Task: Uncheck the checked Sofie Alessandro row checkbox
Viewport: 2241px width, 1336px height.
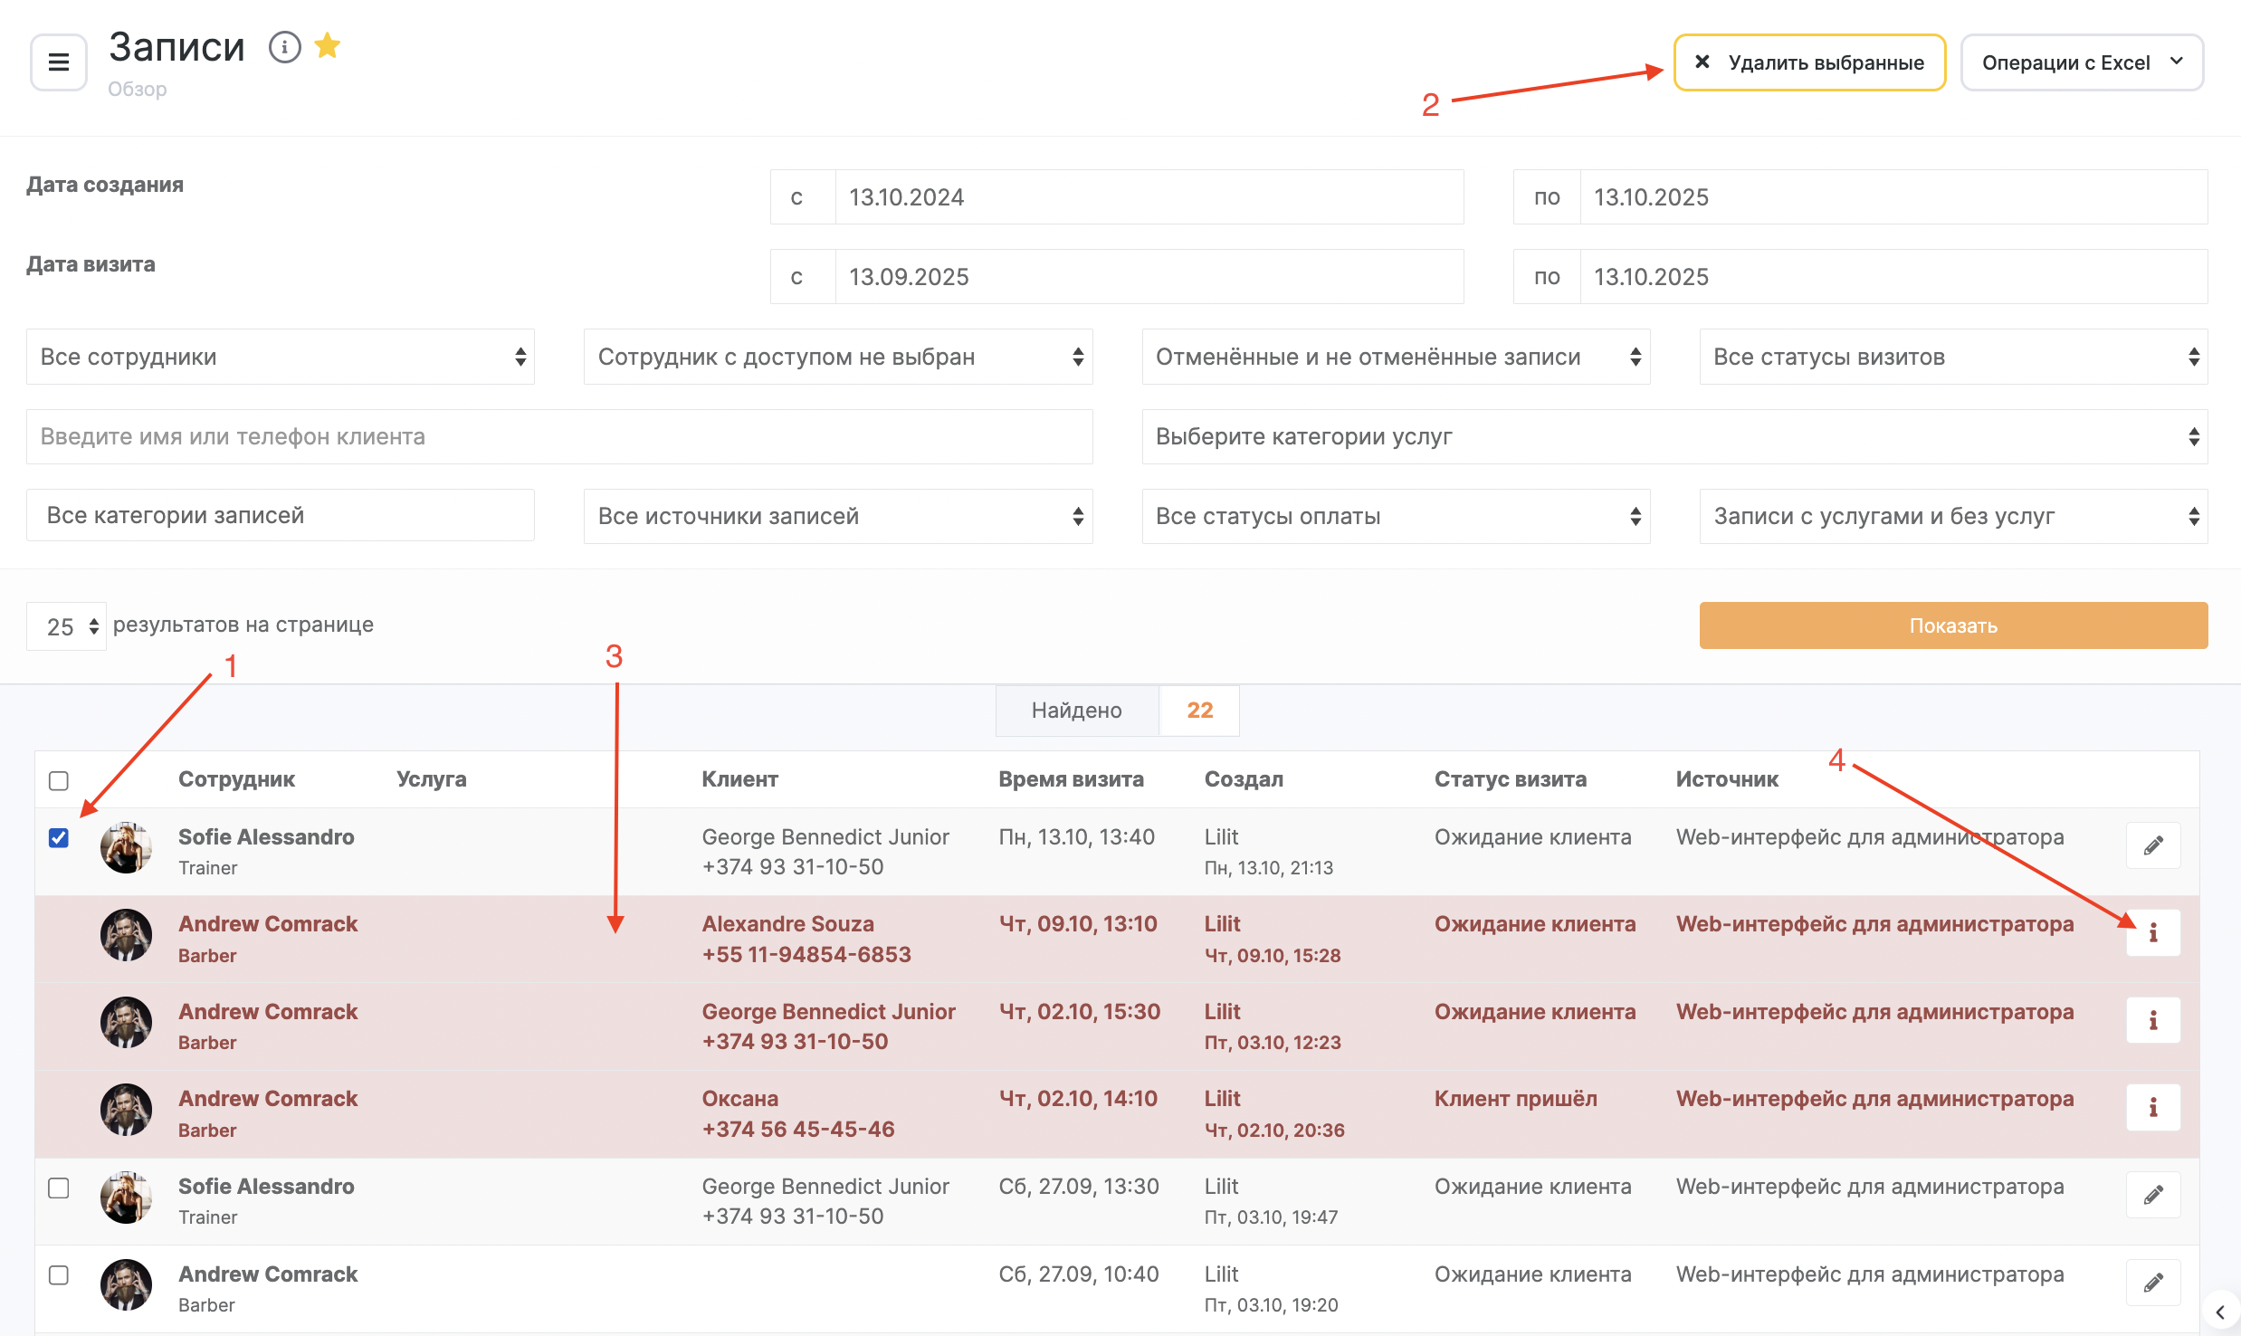Action: pos(59,838)
